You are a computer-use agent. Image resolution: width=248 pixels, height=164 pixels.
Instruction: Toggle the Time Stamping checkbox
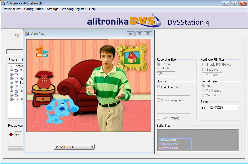(x=158, y=118)
